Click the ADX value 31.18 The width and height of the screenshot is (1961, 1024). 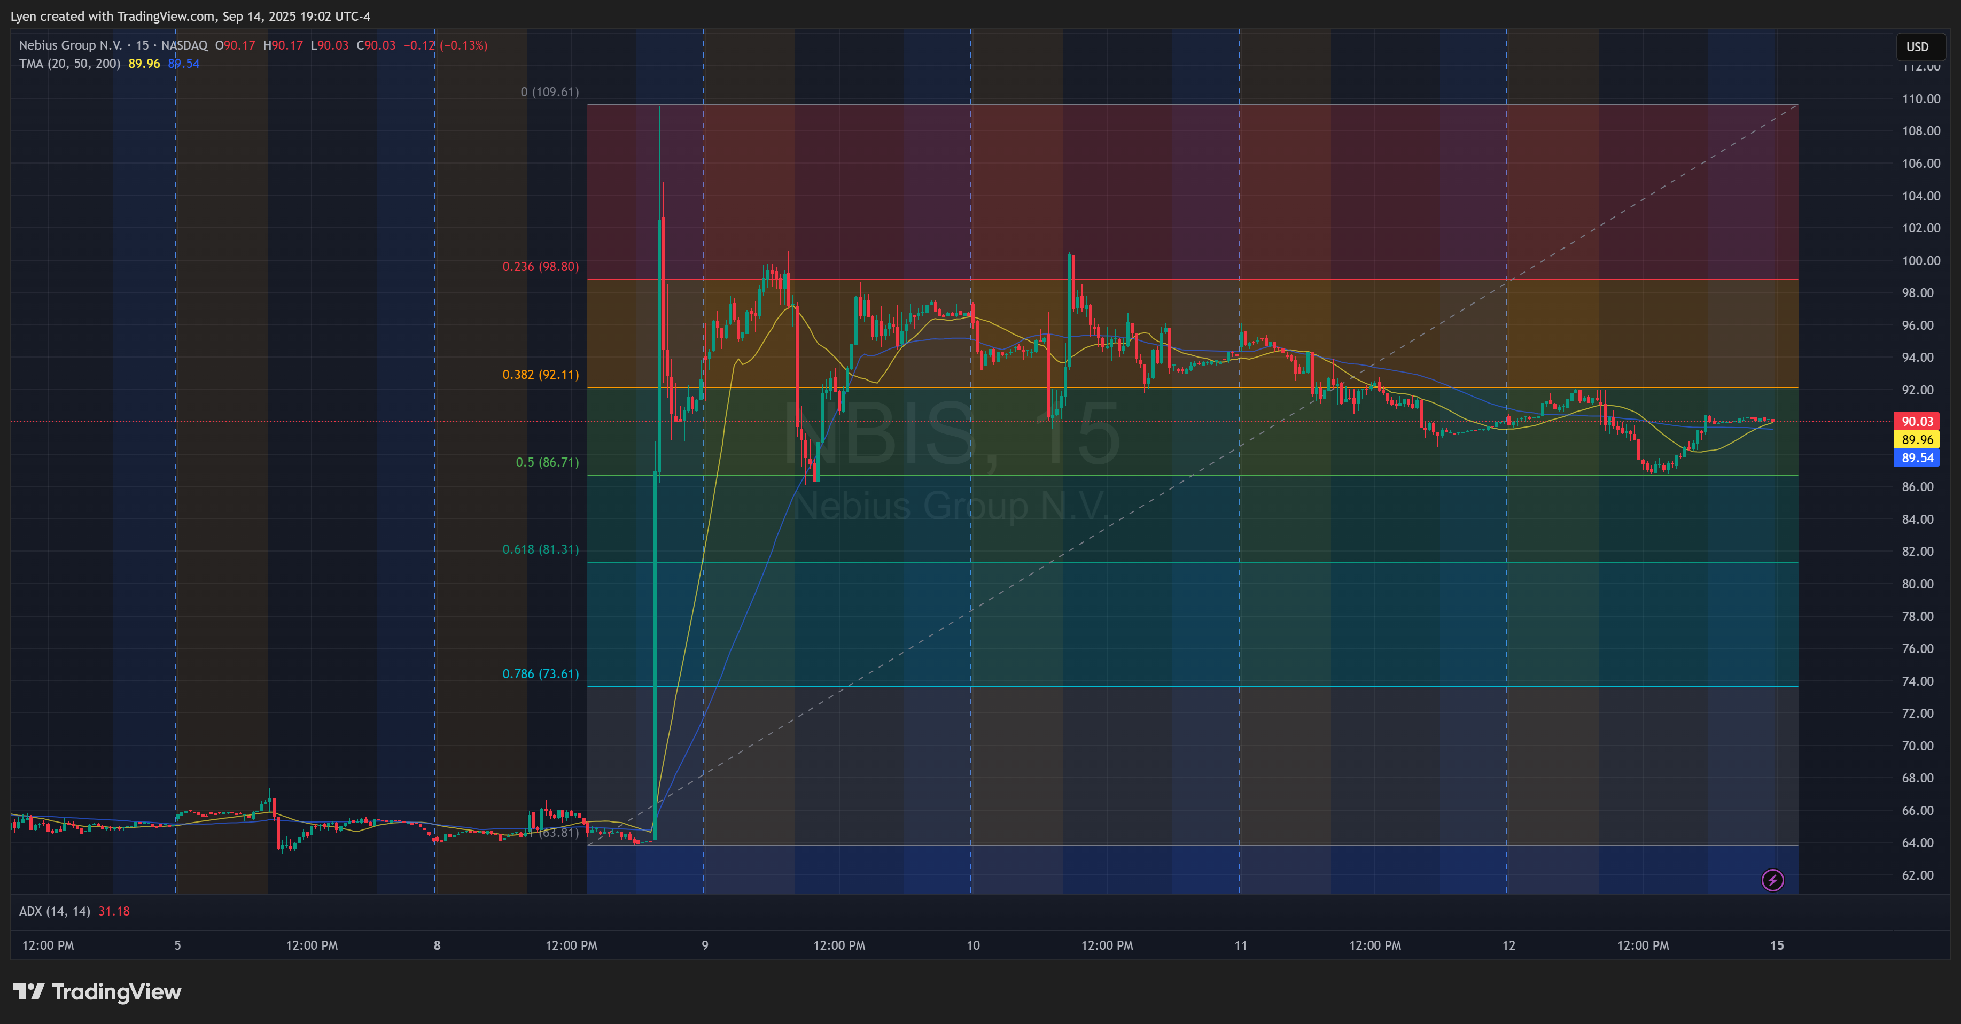(114, 911)
